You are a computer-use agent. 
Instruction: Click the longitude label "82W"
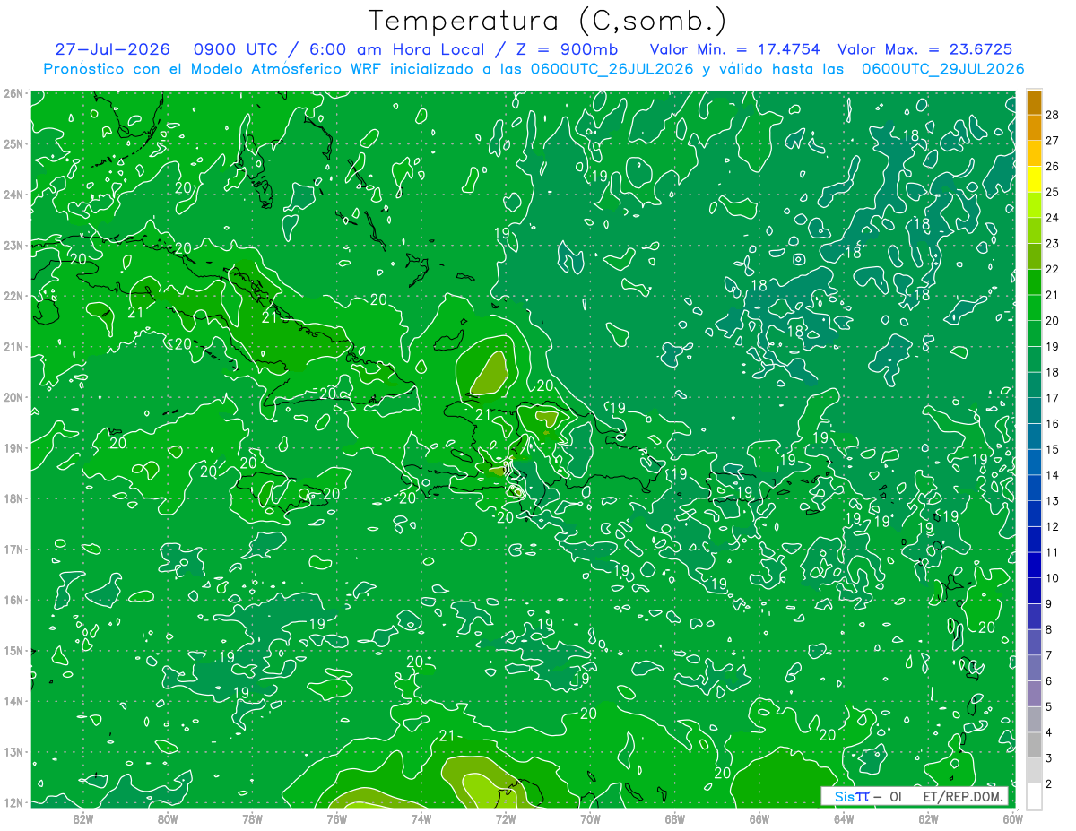pos(83,818)
